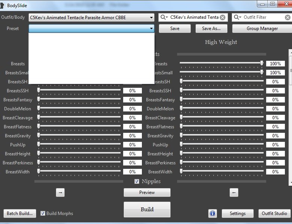
Task: Open the Outfit/Body dropdown list
Action: (x=91, y=18)
